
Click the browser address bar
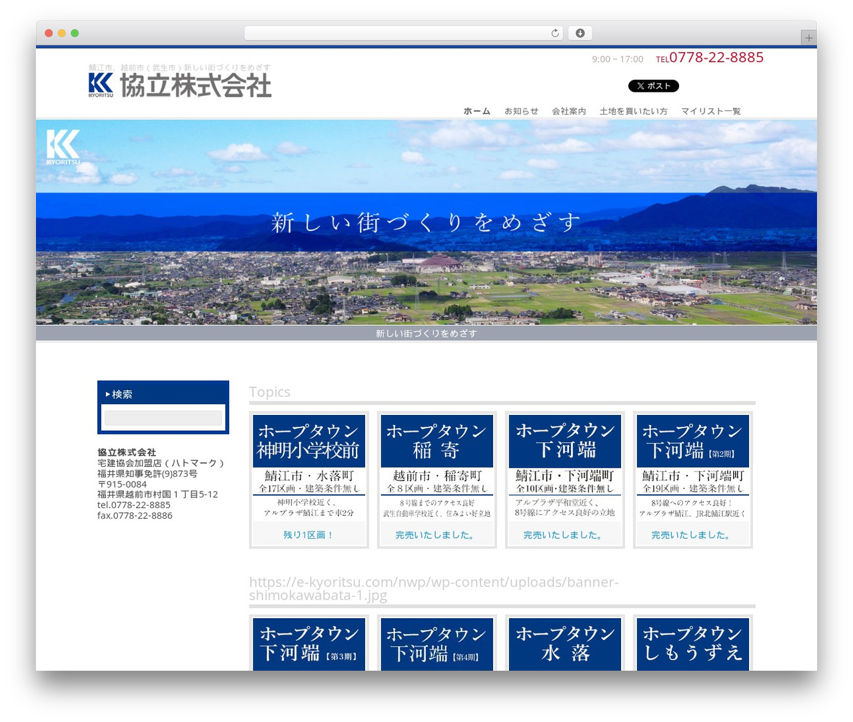coord(403,33)
